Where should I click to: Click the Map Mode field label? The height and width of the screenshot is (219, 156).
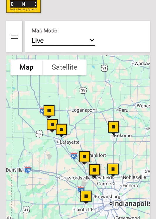[44, 30]
